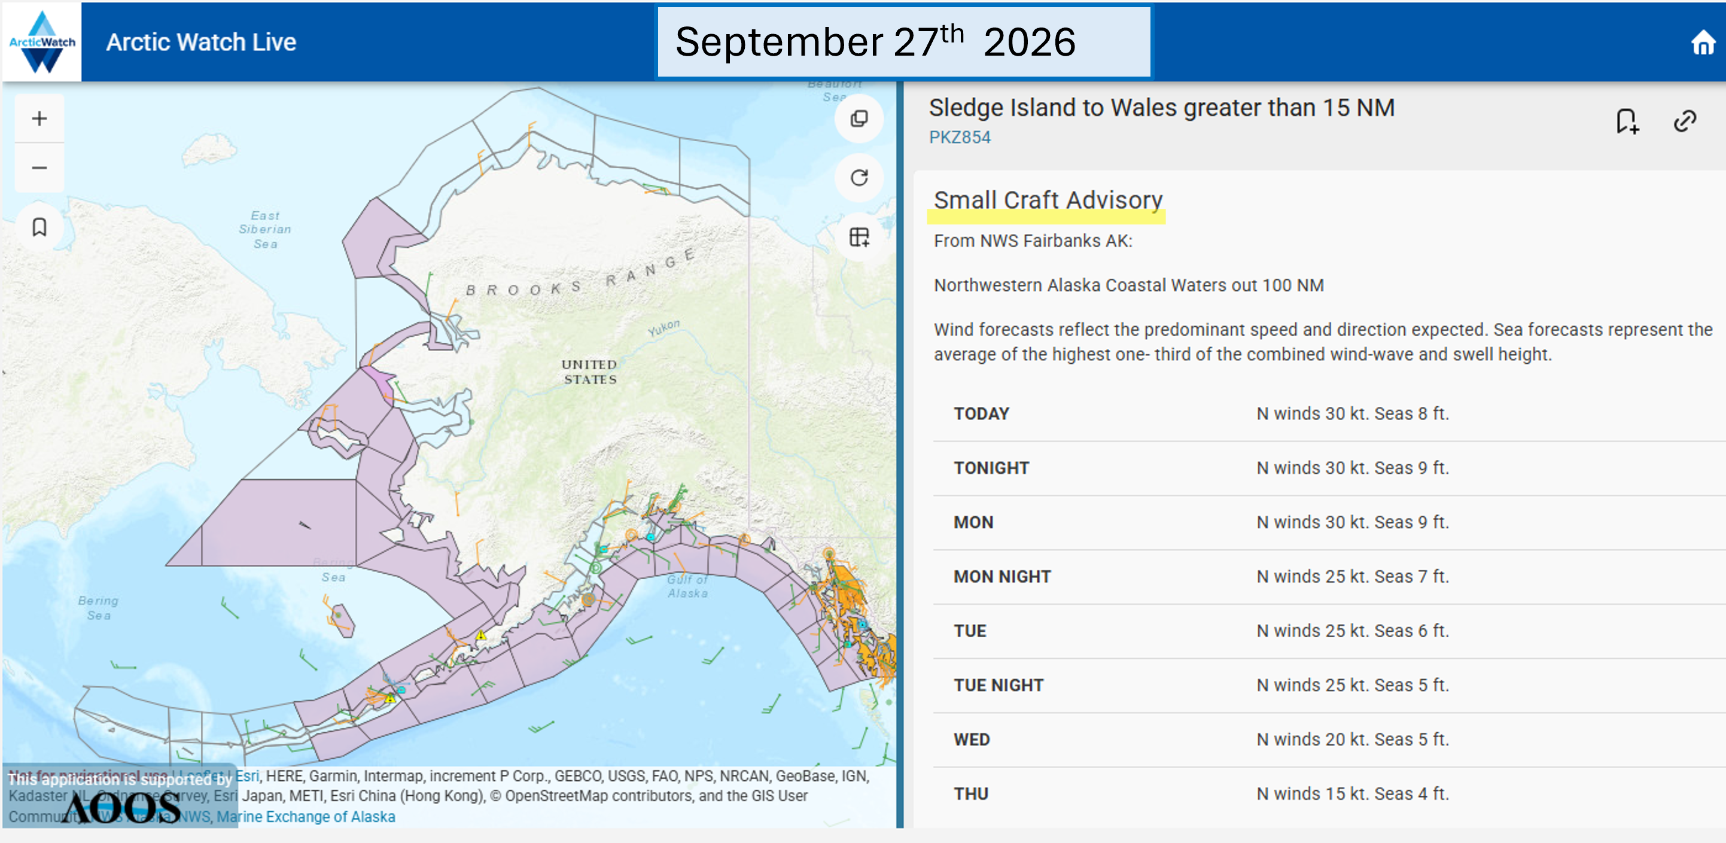The width and height of the screenshot is (1726, 843).
Task: Select 'N winds 25 kt. Seas 6 ft.' for TUE
Action: point(1352,631)
